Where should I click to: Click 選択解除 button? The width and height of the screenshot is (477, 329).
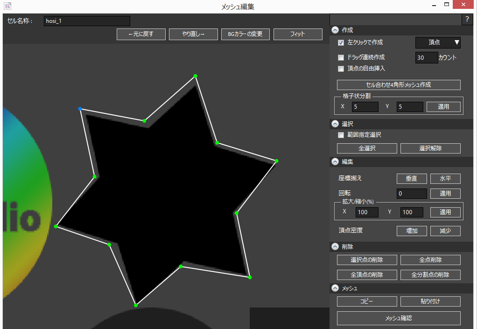pos(430,148)
